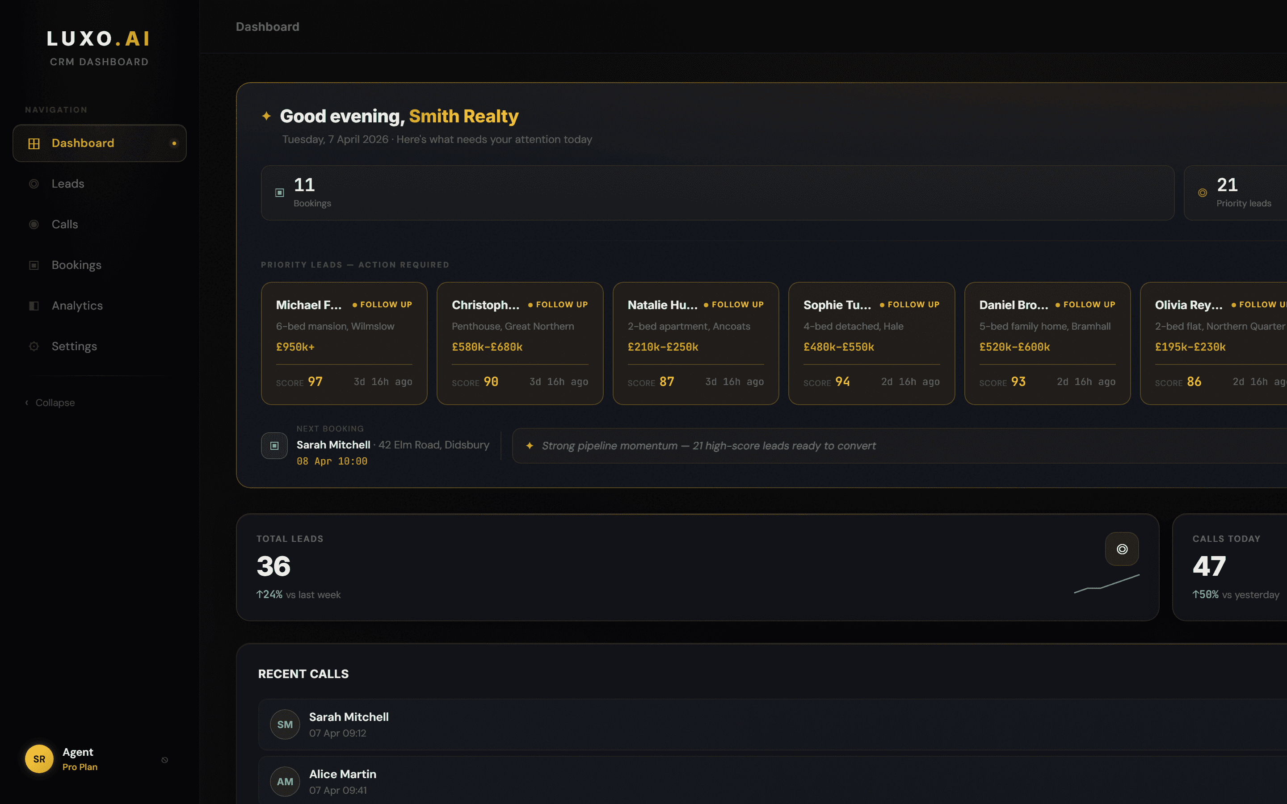Screen dimensions: 1287x804
Task: Click the Analytics sidebar icon
Action: click(x=34, y=306)
